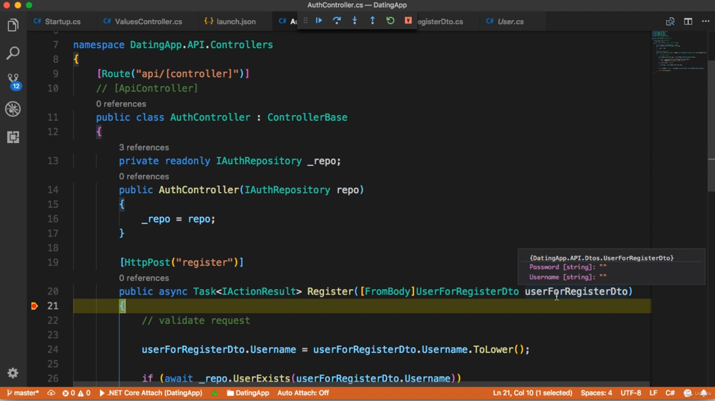Open the Manage gear menu
715x401 pixels.
click(13, 373)
